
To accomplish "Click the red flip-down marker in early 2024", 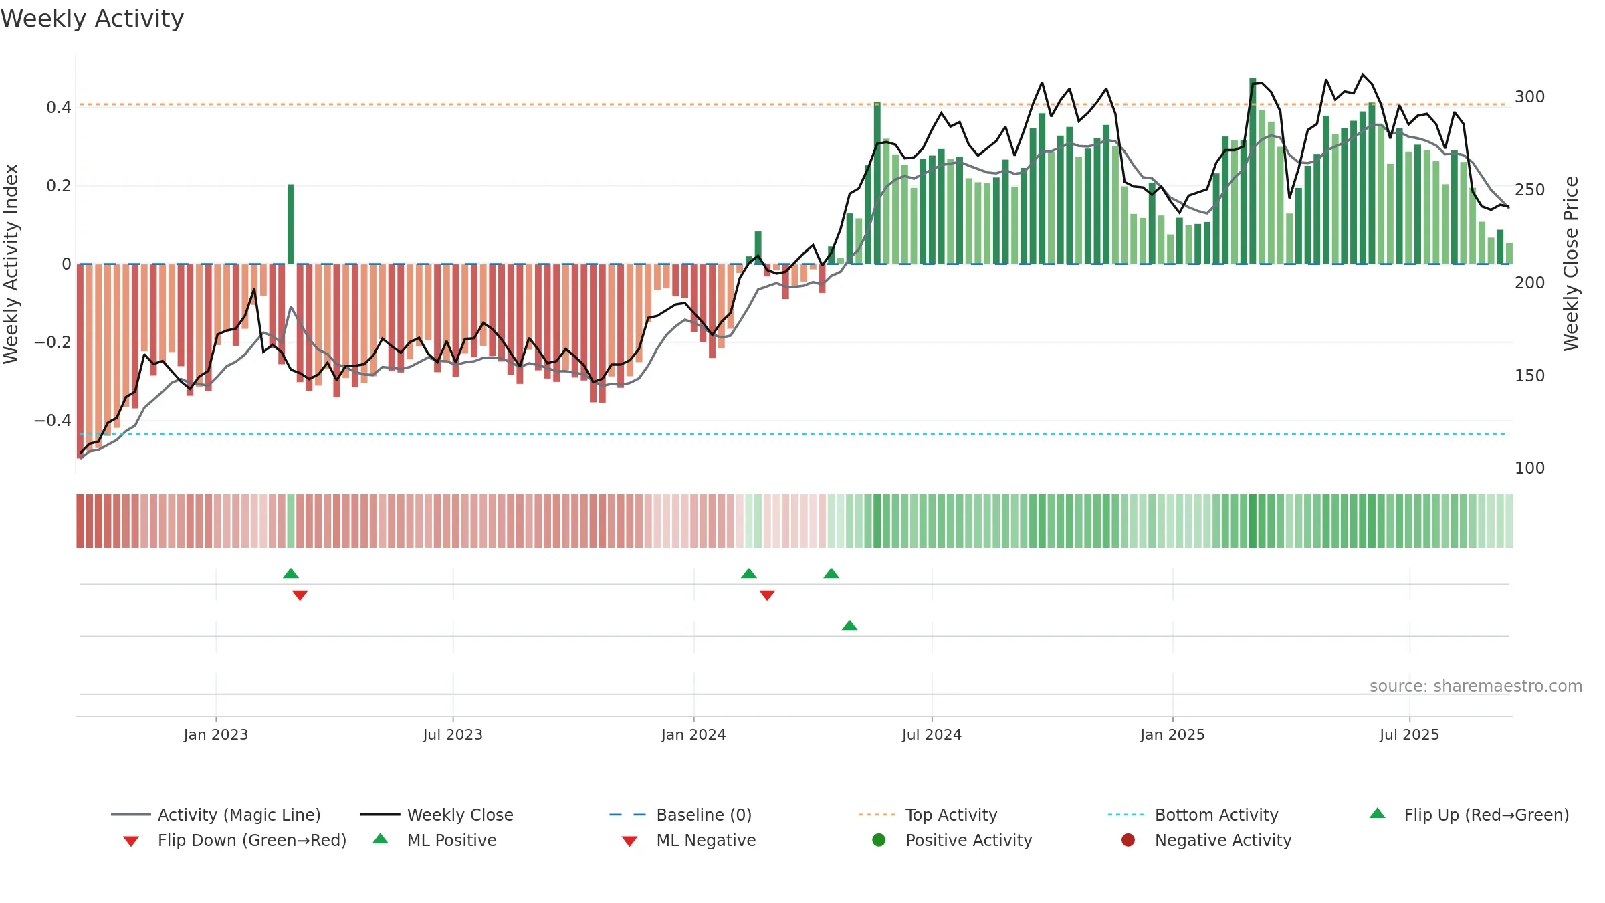I will click(x=767, y=595).
